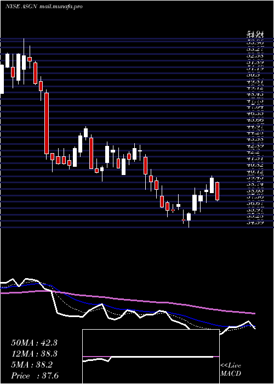Viewport: 274px width, 384px height.
Task: Select the 5MA : 38.2 readout
Action: pyautogui.click(x=32, y=365)
